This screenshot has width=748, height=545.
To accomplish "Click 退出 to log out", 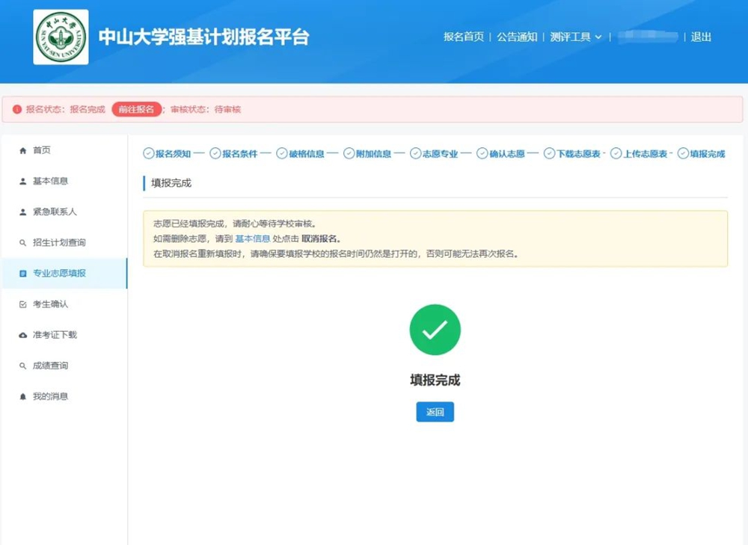I will click(x=701, y=37).
